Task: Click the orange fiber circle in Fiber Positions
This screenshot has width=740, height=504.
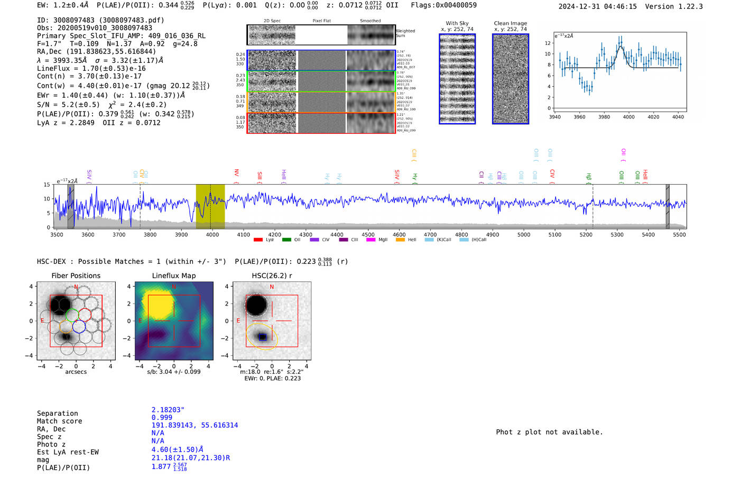Action: [x=66, y=327]
